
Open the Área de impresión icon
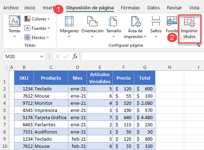[x=136, y=21]
